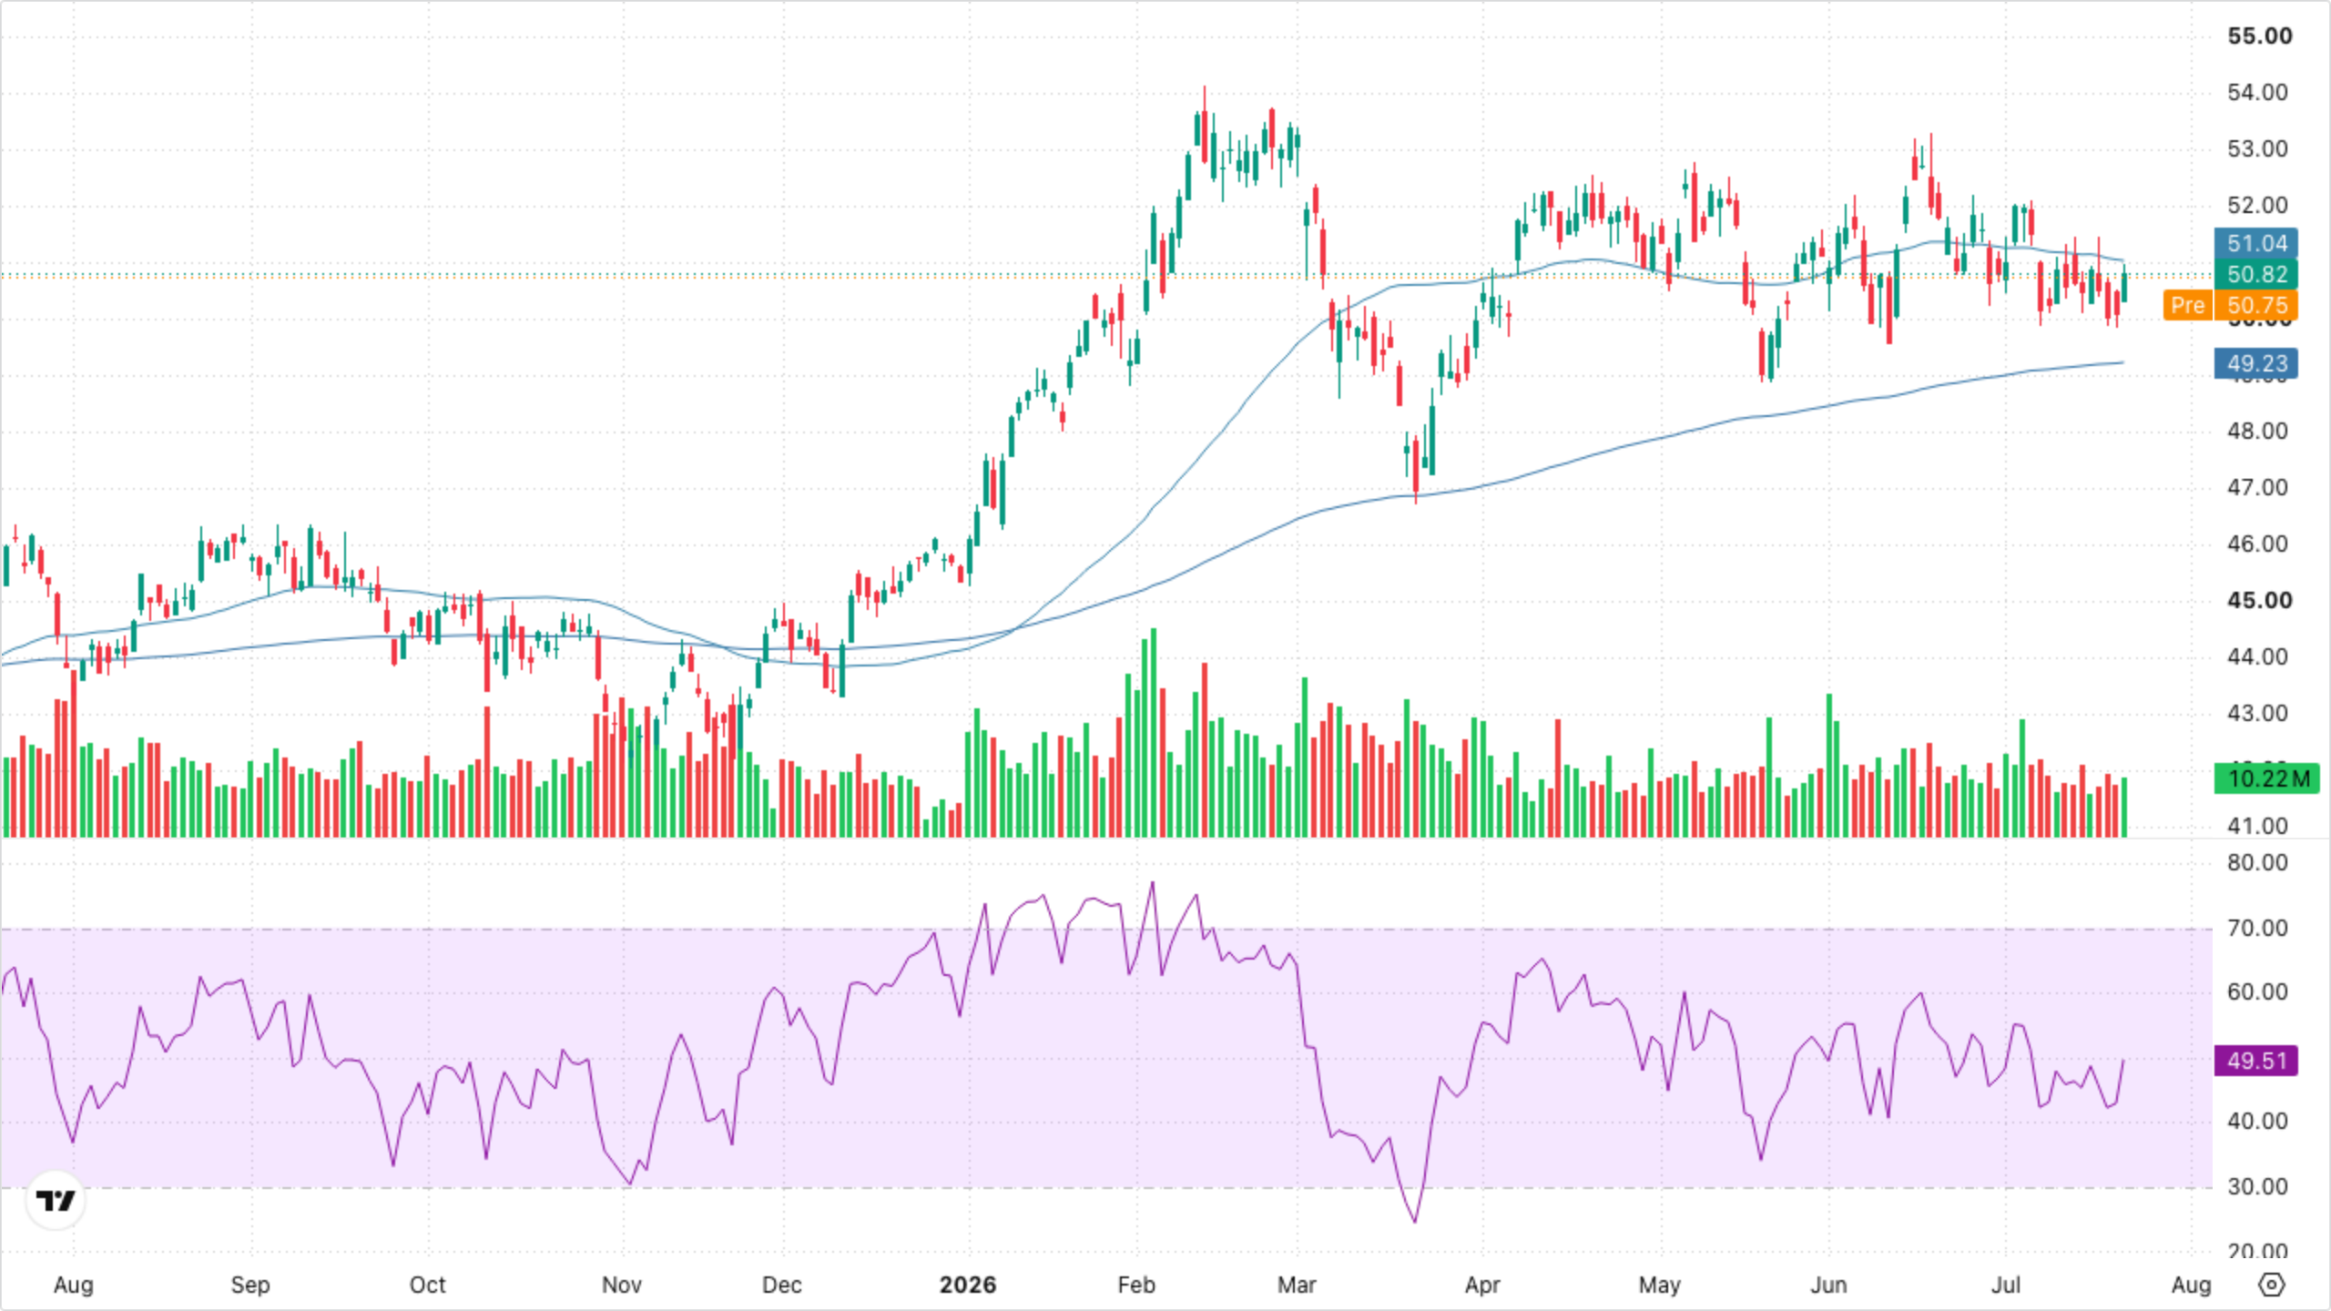
Task: Click the 51.04 moving average price label
Action: pos(2256,243)
